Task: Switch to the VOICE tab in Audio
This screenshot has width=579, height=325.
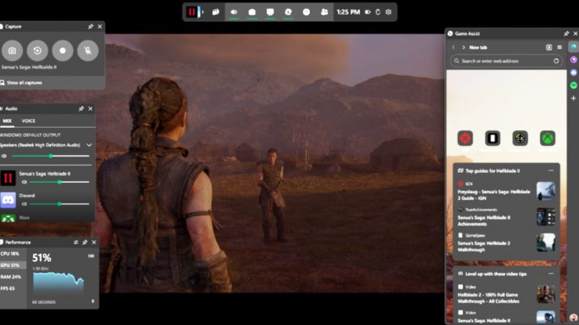Action: (29, 121)
